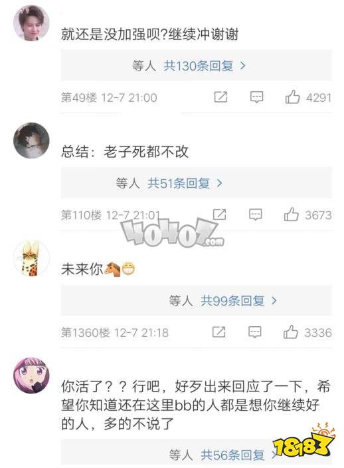Share the floor 1360 comment
This screenshot has width=344, height=468.
pyautogui.click(x=219, y=332)
